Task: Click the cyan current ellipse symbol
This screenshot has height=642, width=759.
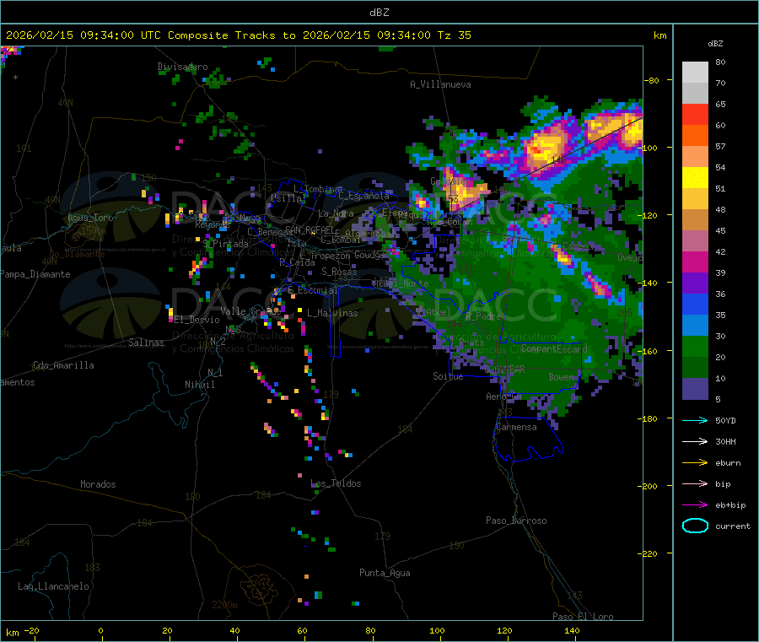Action: pos(695,526)
